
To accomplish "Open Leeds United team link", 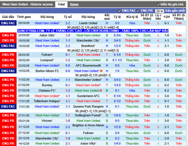I will coord(88,23).
